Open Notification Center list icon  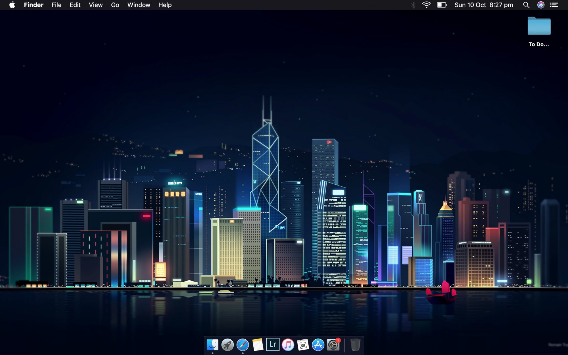click(x=554, y=5)
